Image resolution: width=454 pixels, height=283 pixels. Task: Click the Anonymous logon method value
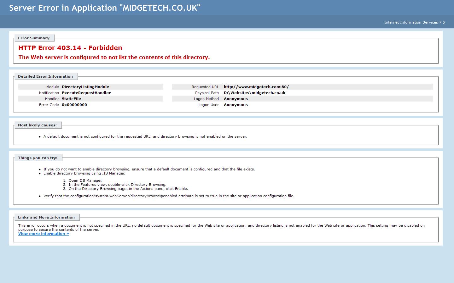[236, 99]
